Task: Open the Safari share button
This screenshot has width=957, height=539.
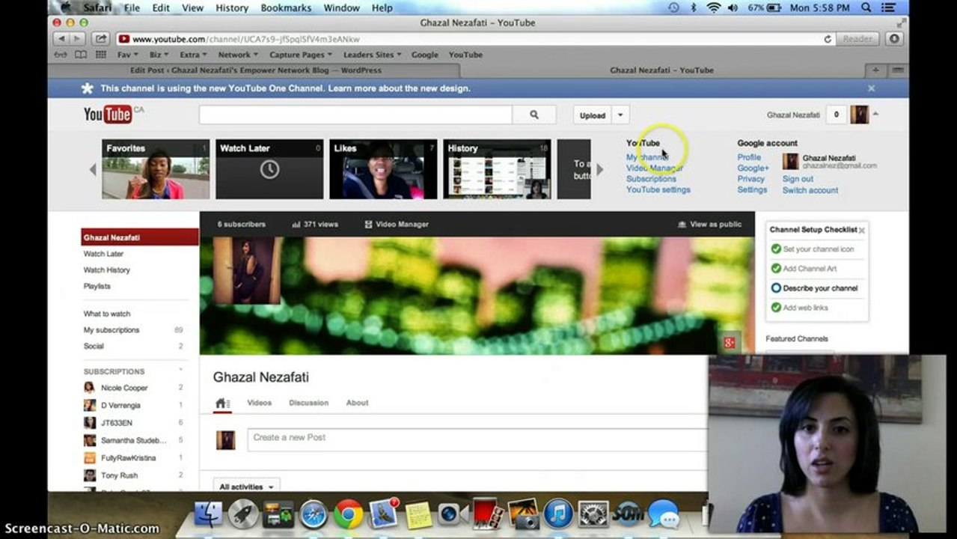Action: coord(101,39)
